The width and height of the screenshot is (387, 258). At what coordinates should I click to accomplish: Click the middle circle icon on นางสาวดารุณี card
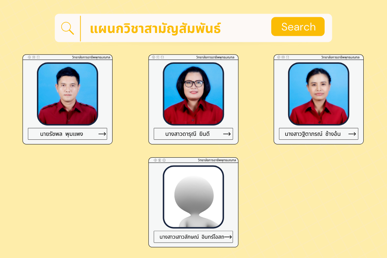coord(158,57)
